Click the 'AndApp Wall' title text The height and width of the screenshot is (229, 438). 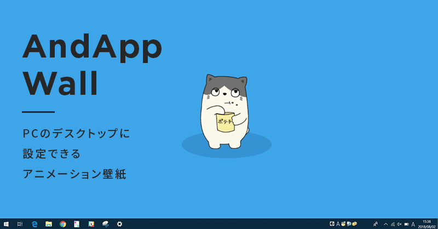[x=92, y=66]
